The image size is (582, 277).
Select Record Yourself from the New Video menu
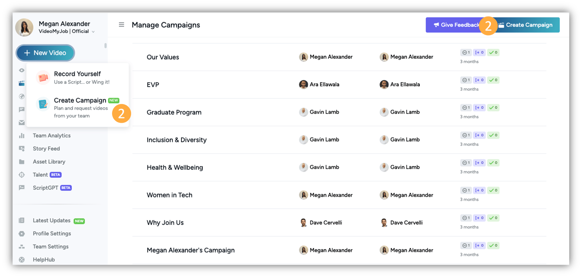[77, 77]
